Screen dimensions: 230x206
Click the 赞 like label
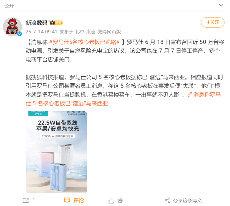click(120, 201)
